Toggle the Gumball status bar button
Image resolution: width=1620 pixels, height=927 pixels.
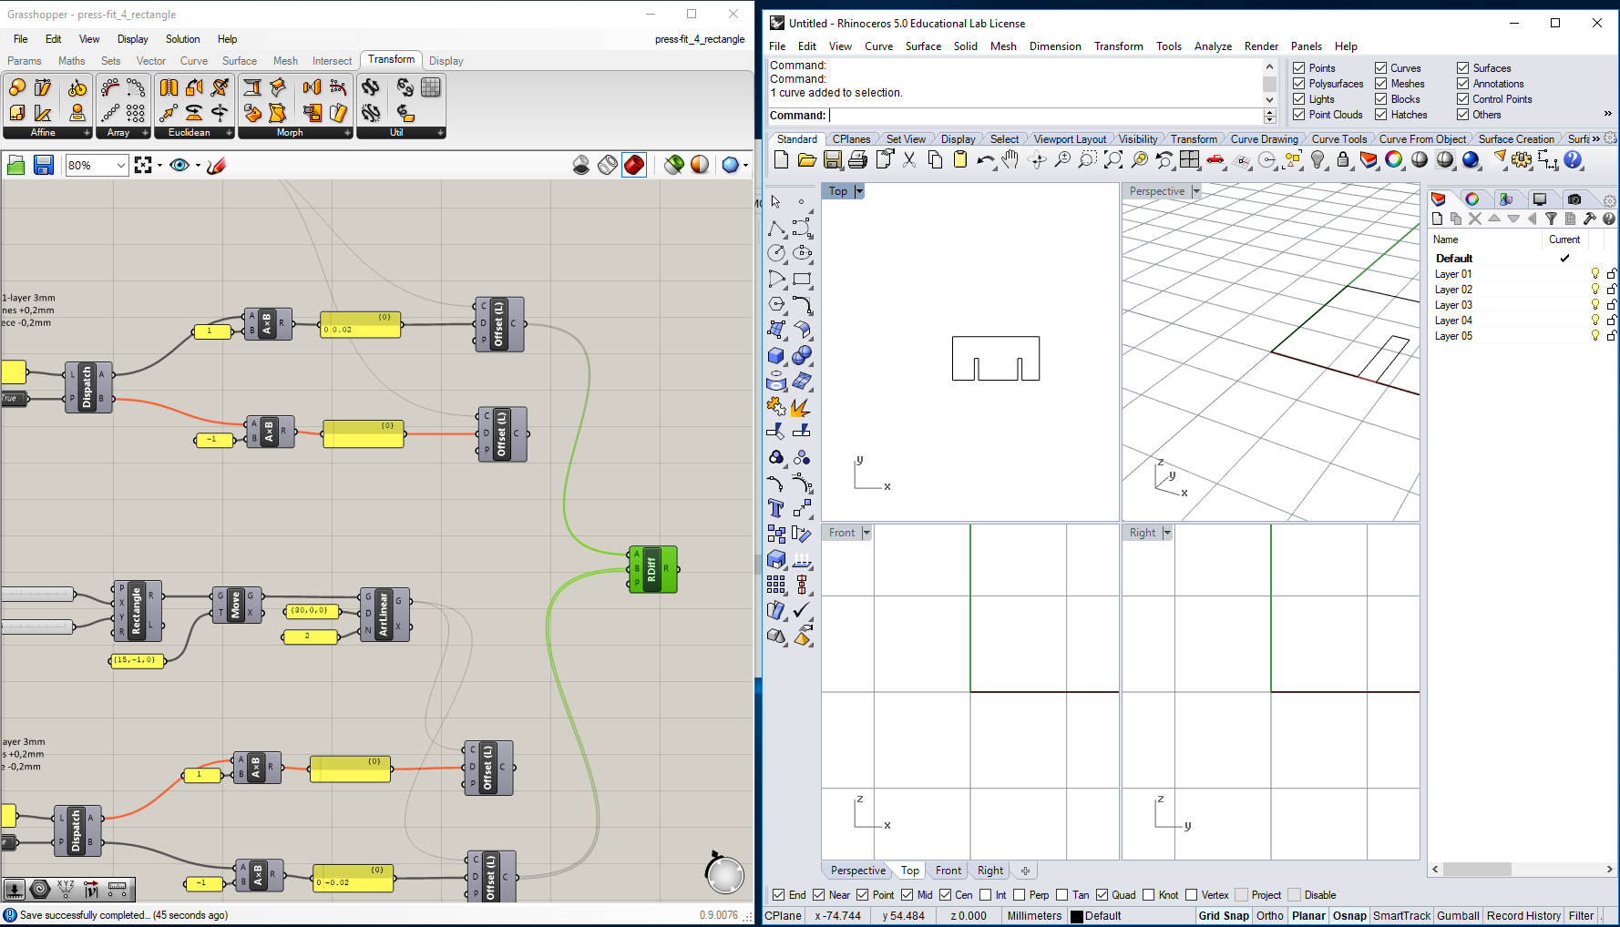click(1458, 916)
